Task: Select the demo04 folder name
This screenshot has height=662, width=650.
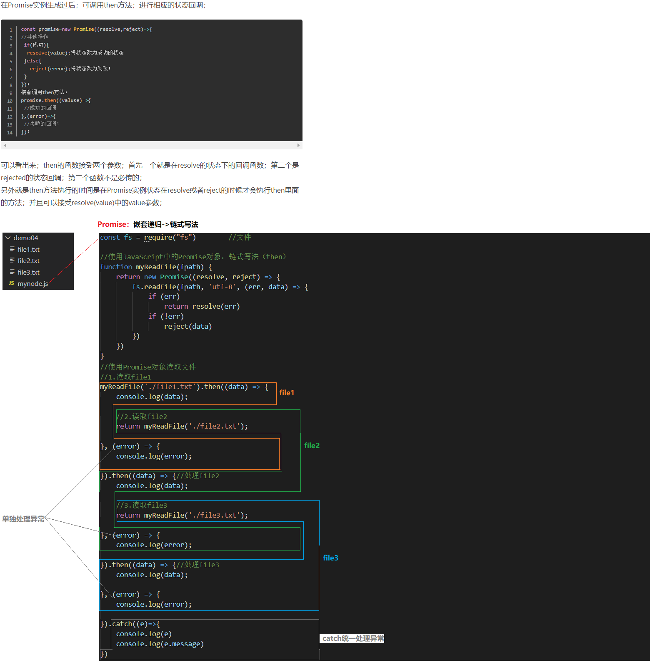Action: [25, 238]
